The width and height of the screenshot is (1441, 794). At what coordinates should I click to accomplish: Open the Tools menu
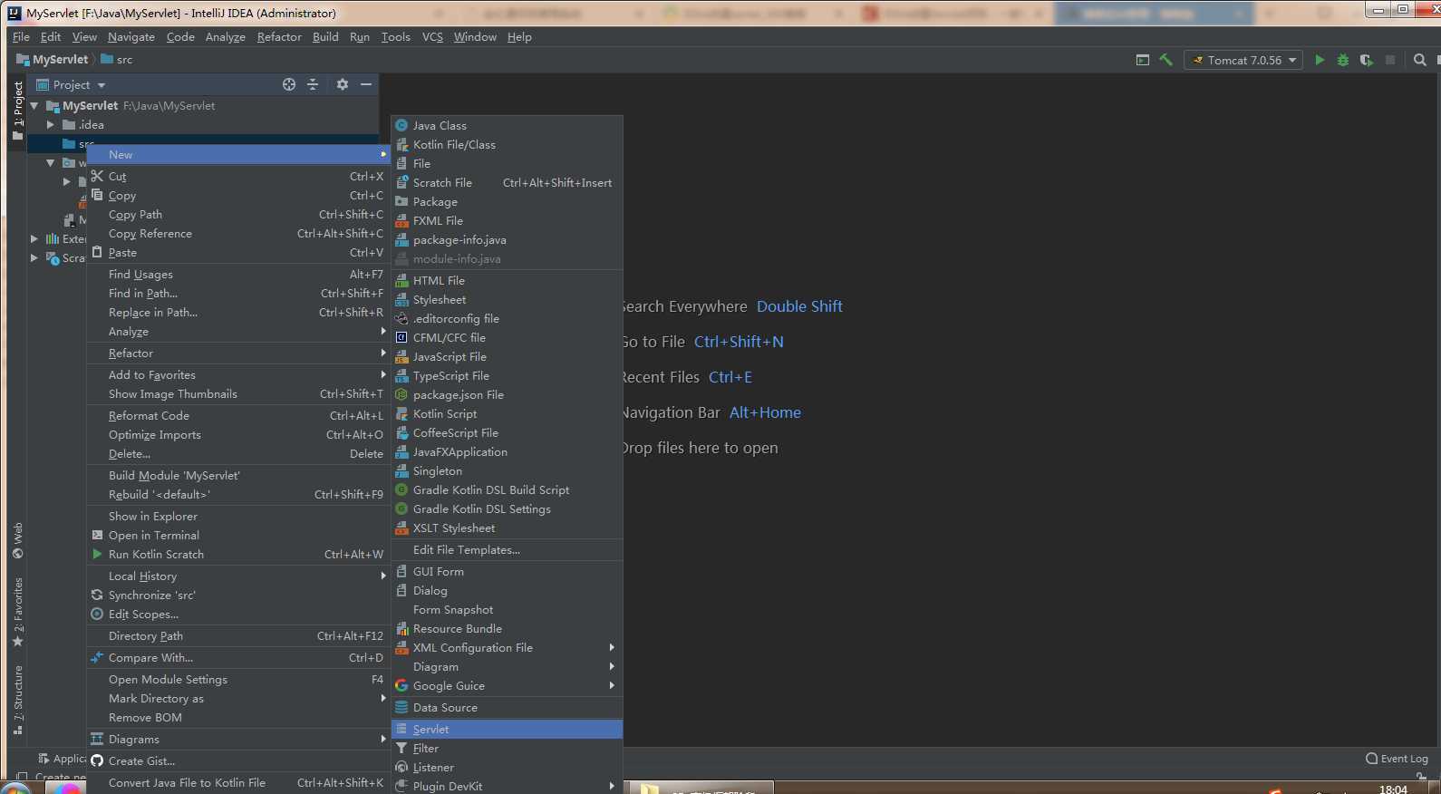pyautogui.click(x=395, y=37)
